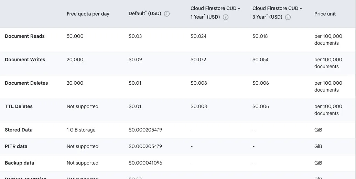Click PITR data Not supported cell
The width and height of the screenshot is (356, 179).
click(83, 147)
